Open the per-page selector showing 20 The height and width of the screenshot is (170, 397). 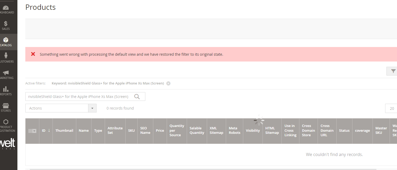tap(392, 108)
